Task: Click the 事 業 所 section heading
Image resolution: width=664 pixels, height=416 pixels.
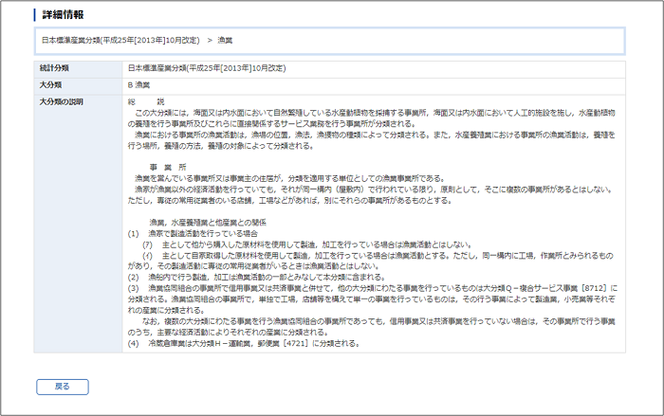Action: pyautogui.click(x=168, y=168)
